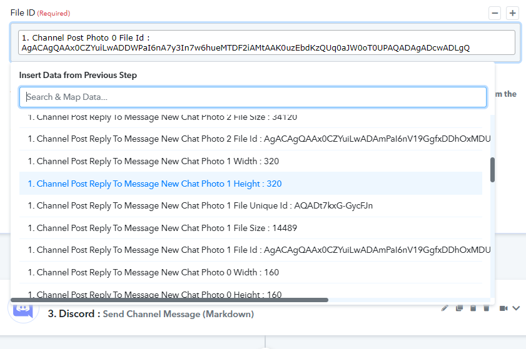Click the File ID mapped value field
Screen dimensions: 526x349
266,42
